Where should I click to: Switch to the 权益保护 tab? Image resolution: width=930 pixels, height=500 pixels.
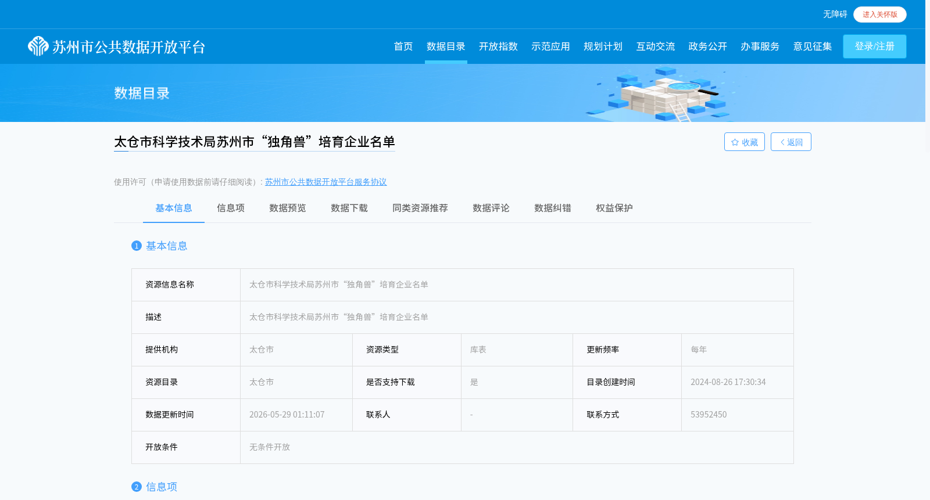614,208
